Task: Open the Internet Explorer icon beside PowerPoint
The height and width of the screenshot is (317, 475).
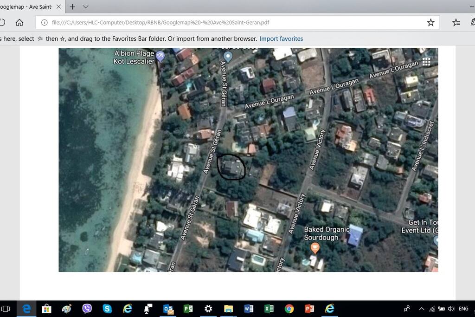Action: pyautogui.click(x=330, y=309)
